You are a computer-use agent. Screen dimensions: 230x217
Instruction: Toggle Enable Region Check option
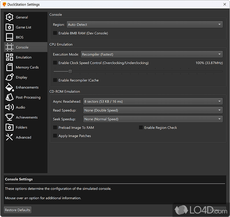141,127
